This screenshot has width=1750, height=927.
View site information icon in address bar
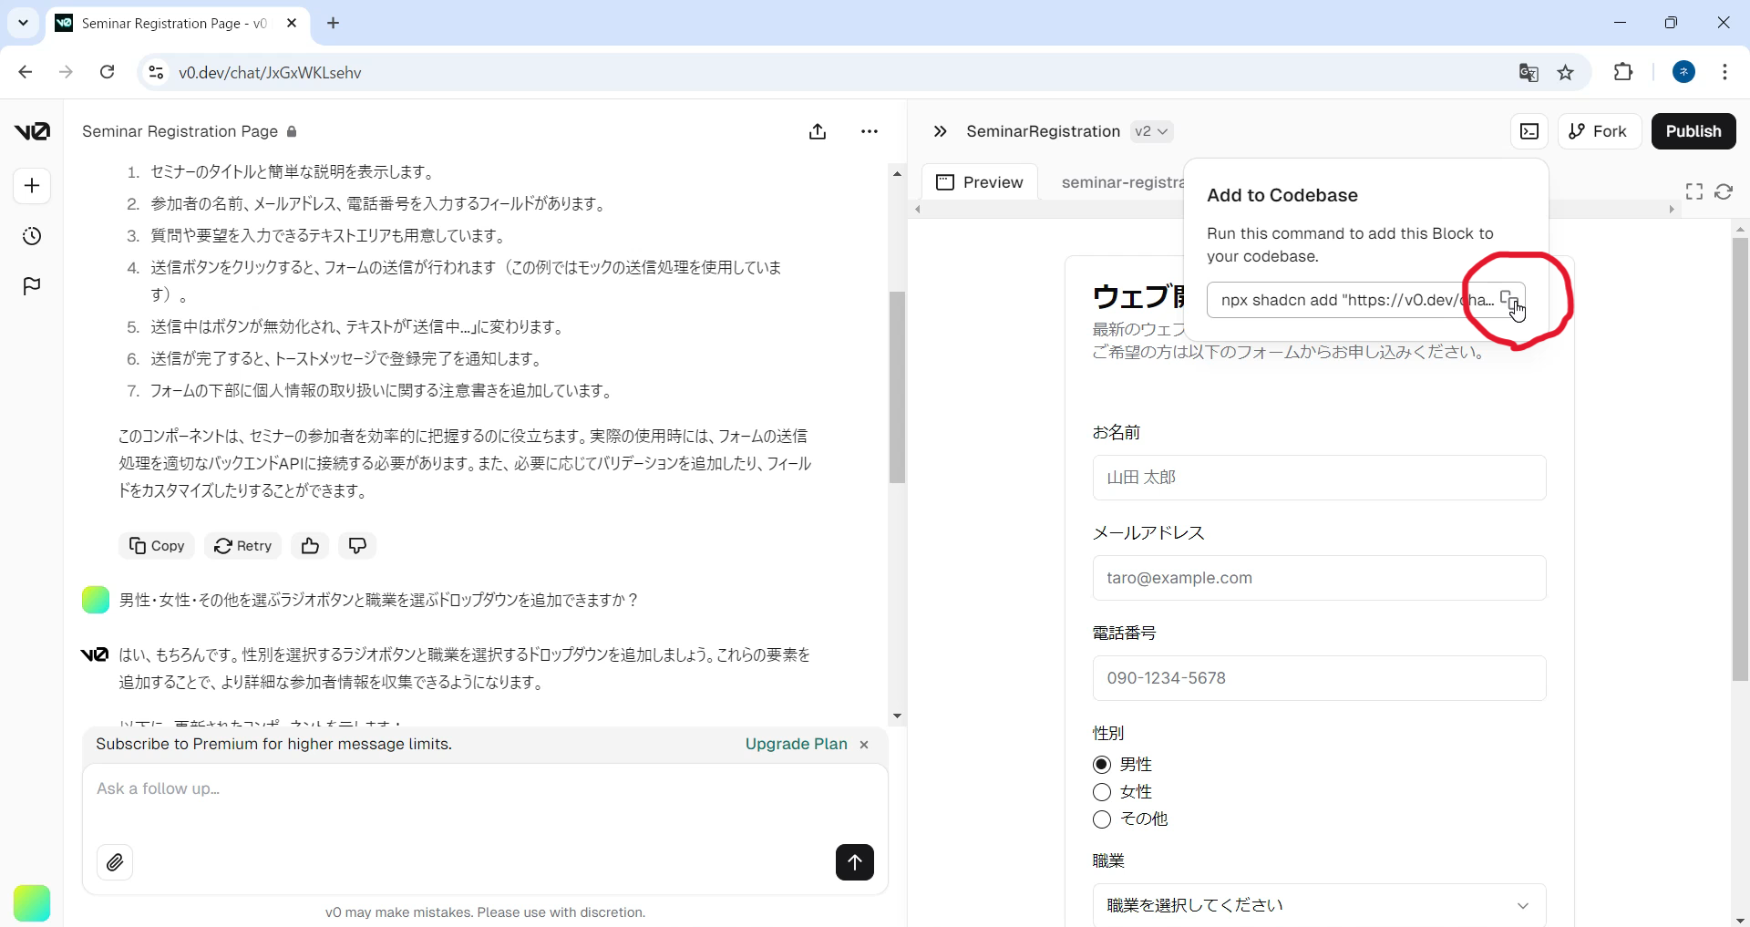click(x=156, y=72)
